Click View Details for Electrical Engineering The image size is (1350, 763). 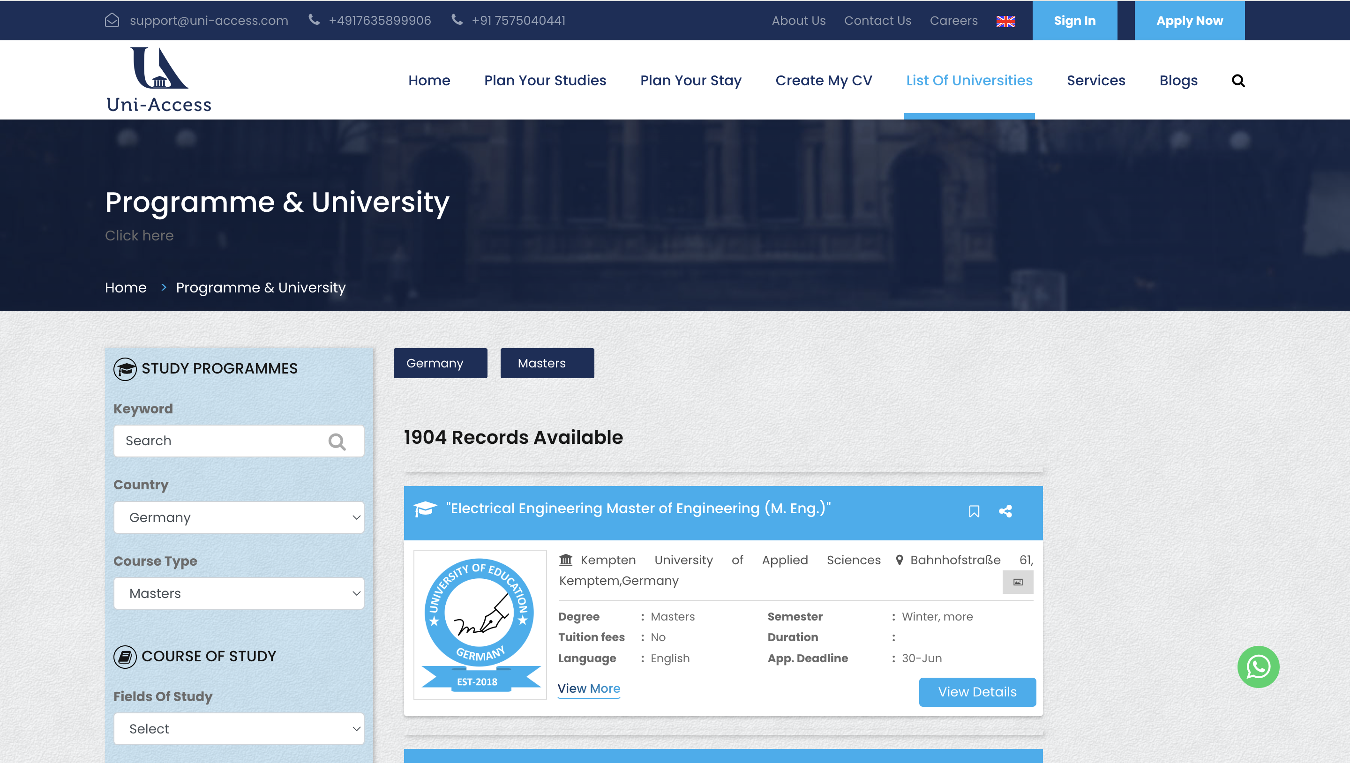977,692
